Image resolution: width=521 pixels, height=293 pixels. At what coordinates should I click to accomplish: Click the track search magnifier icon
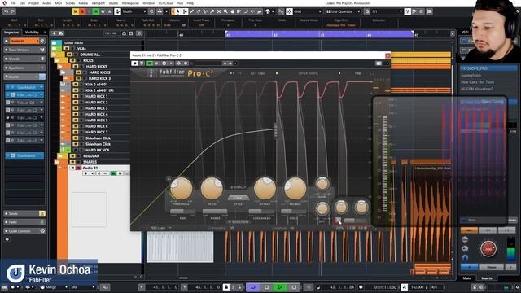tap(139, 33)
